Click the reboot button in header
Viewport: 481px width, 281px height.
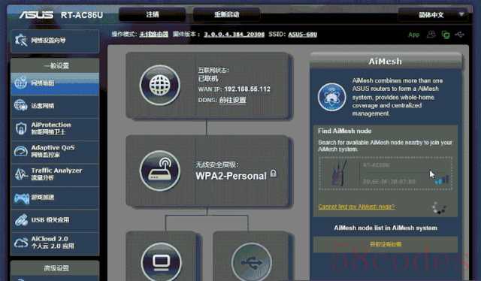pos(227,14)
